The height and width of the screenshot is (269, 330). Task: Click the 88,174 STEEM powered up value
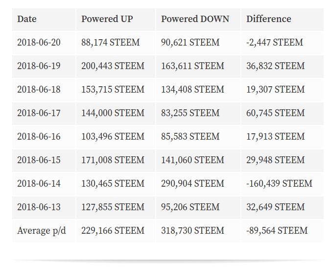[110, 43]
